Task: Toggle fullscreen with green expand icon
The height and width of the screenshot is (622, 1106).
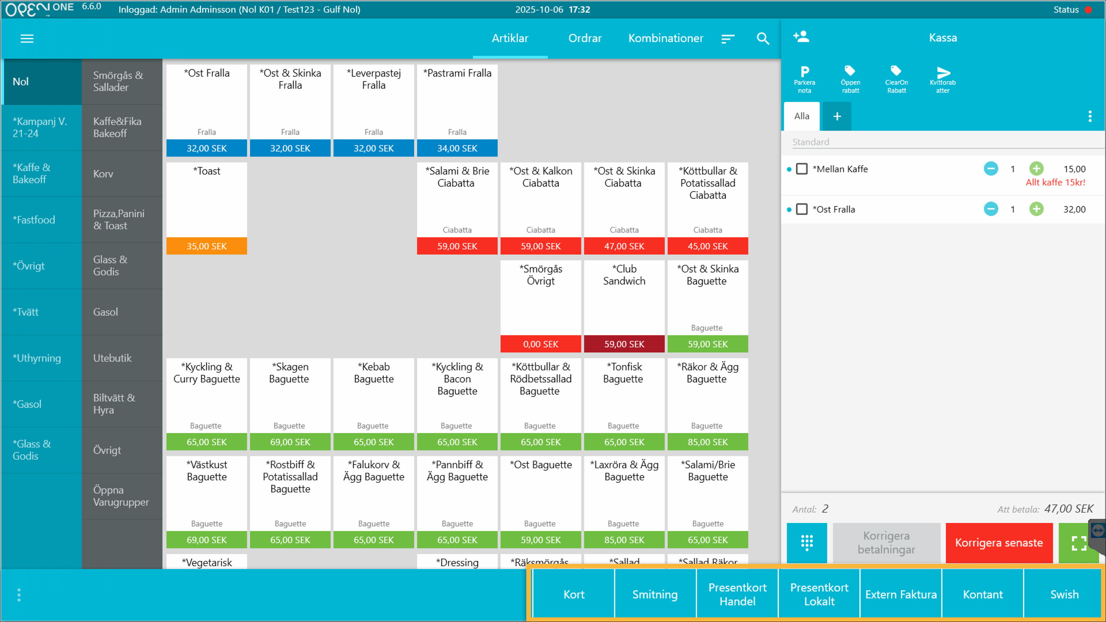Action: (x=1078, y=543)
